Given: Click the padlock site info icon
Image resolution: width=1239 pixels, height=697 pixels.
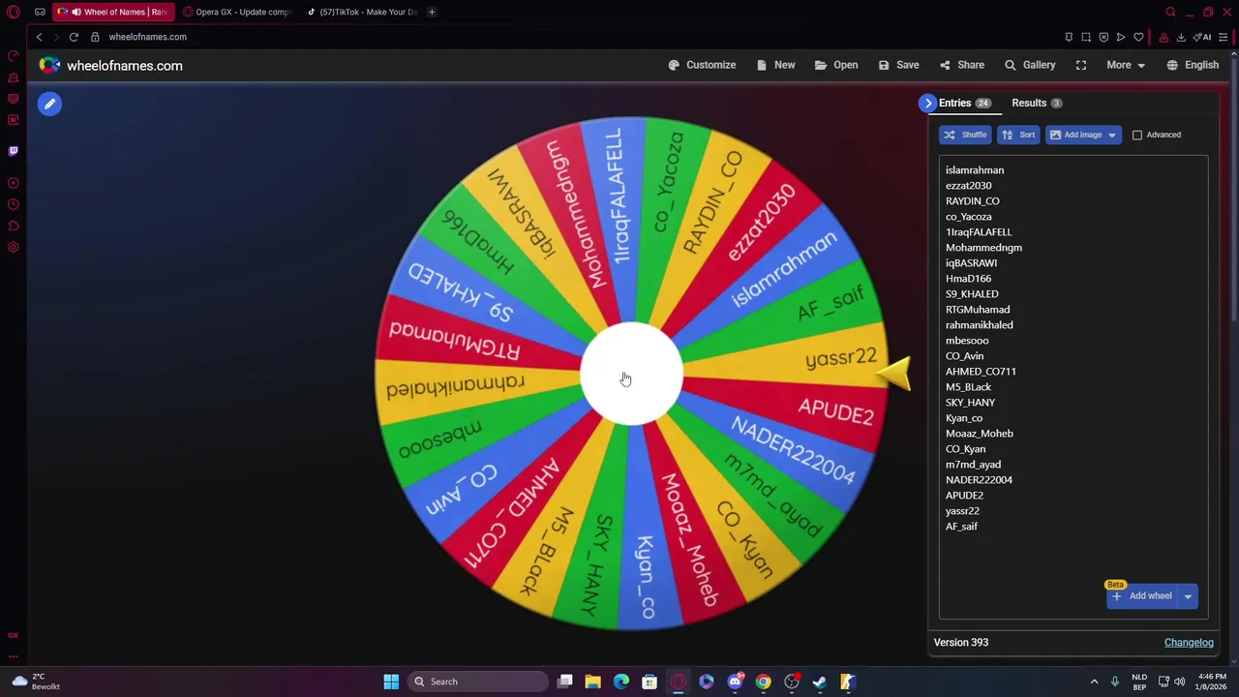Looking at the screenshot, I should (95, 37).
